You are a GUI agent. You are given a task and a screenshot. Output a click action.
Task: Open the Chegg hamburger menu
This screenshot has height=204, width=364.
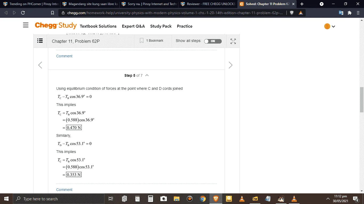(x=26, y=25)
